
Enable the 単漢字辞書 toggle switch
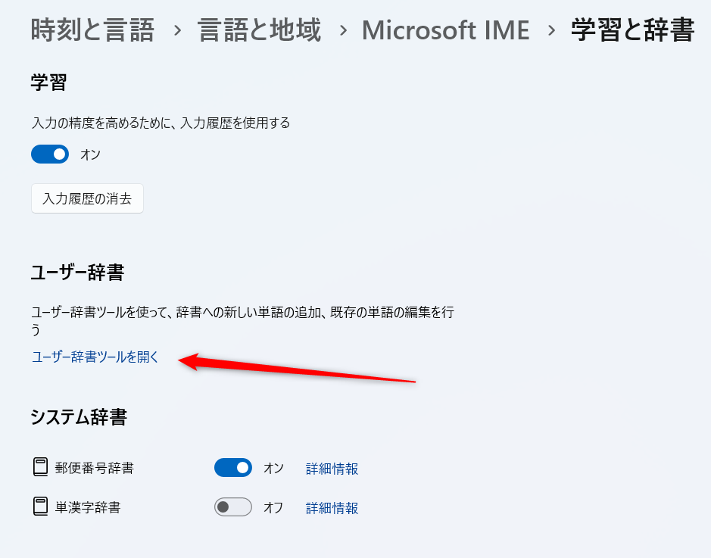(x=232, y=507)
